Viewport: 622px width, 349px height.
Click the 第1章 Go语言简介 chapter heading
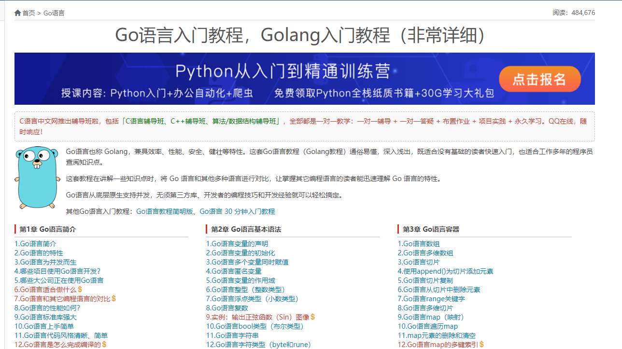48,229
